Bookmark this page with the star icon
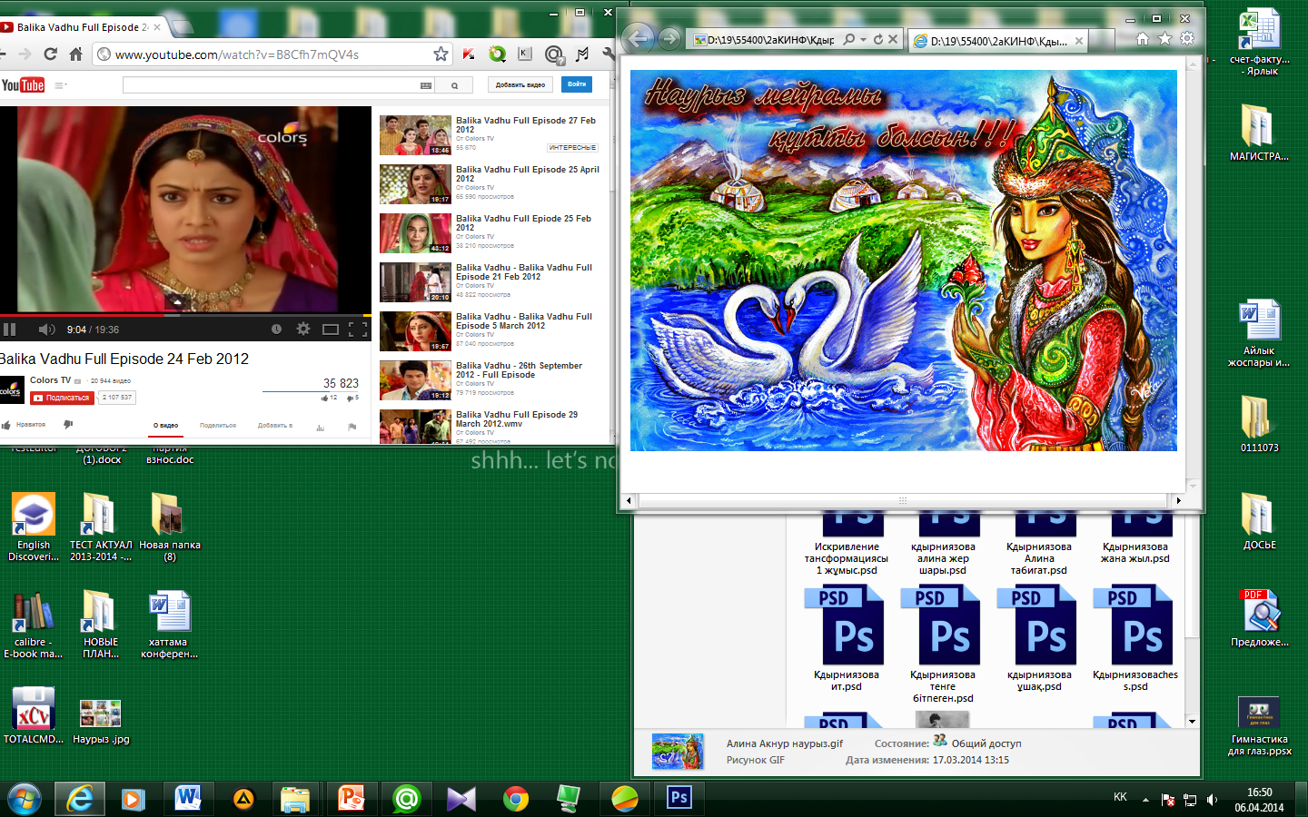Viewport: 1308px width, 817px height. pos(441,54)
